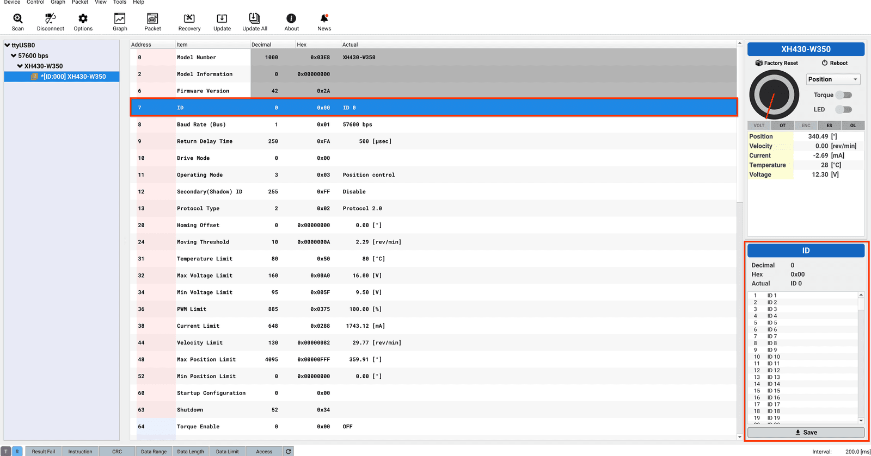This screenshot has height=456, width=871.
Task: Disconnect from the device
Action: 51,22
